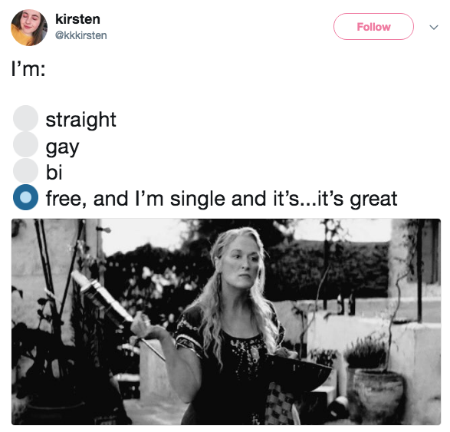Screen dimensions: 450x432
Task: Select the gay radio option
Action: [x=25, y=144]
